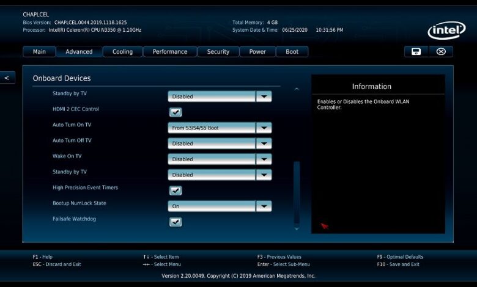Switch to the Security tab
The height and width of the screenshot is (287, 477).
point(218,52)
